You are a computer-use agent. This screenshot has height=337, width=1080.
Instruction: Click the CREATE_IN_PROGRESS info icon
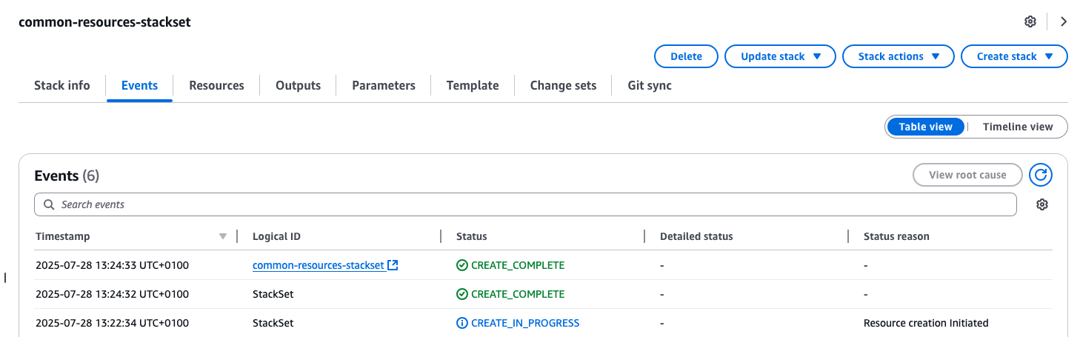pos(462,323)
